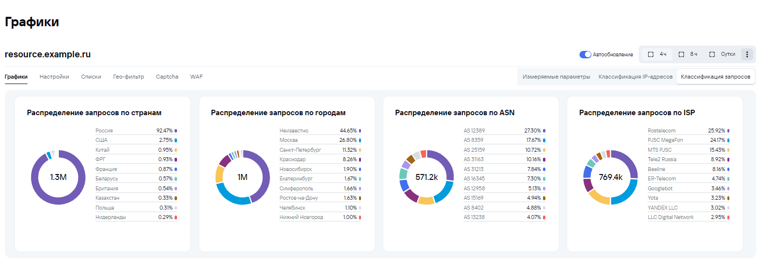761x263 pixels.
Task: Show Измеряемые параметры view
Action: [556, 77]
